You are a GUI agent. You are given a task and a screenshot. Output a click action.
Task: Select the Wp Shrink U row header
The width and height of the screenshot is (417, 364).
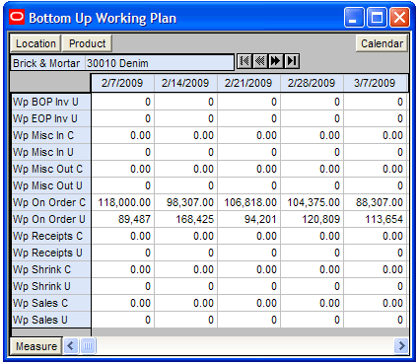(51, 286)
